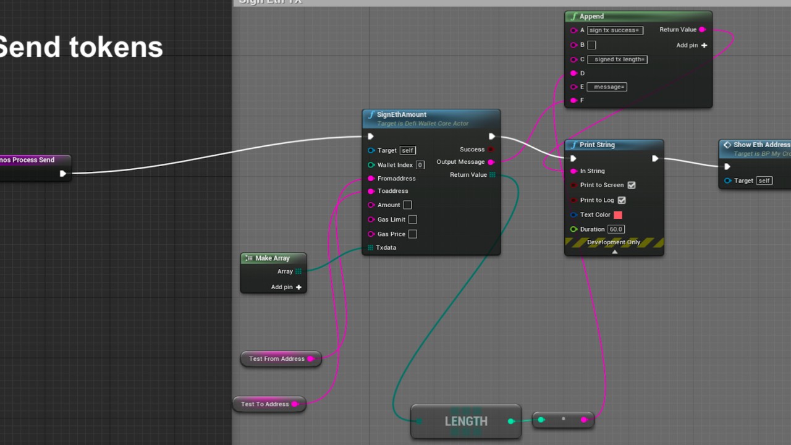Select the Test From Address variable node
791x445 pixels.
(x=276, y=358)
